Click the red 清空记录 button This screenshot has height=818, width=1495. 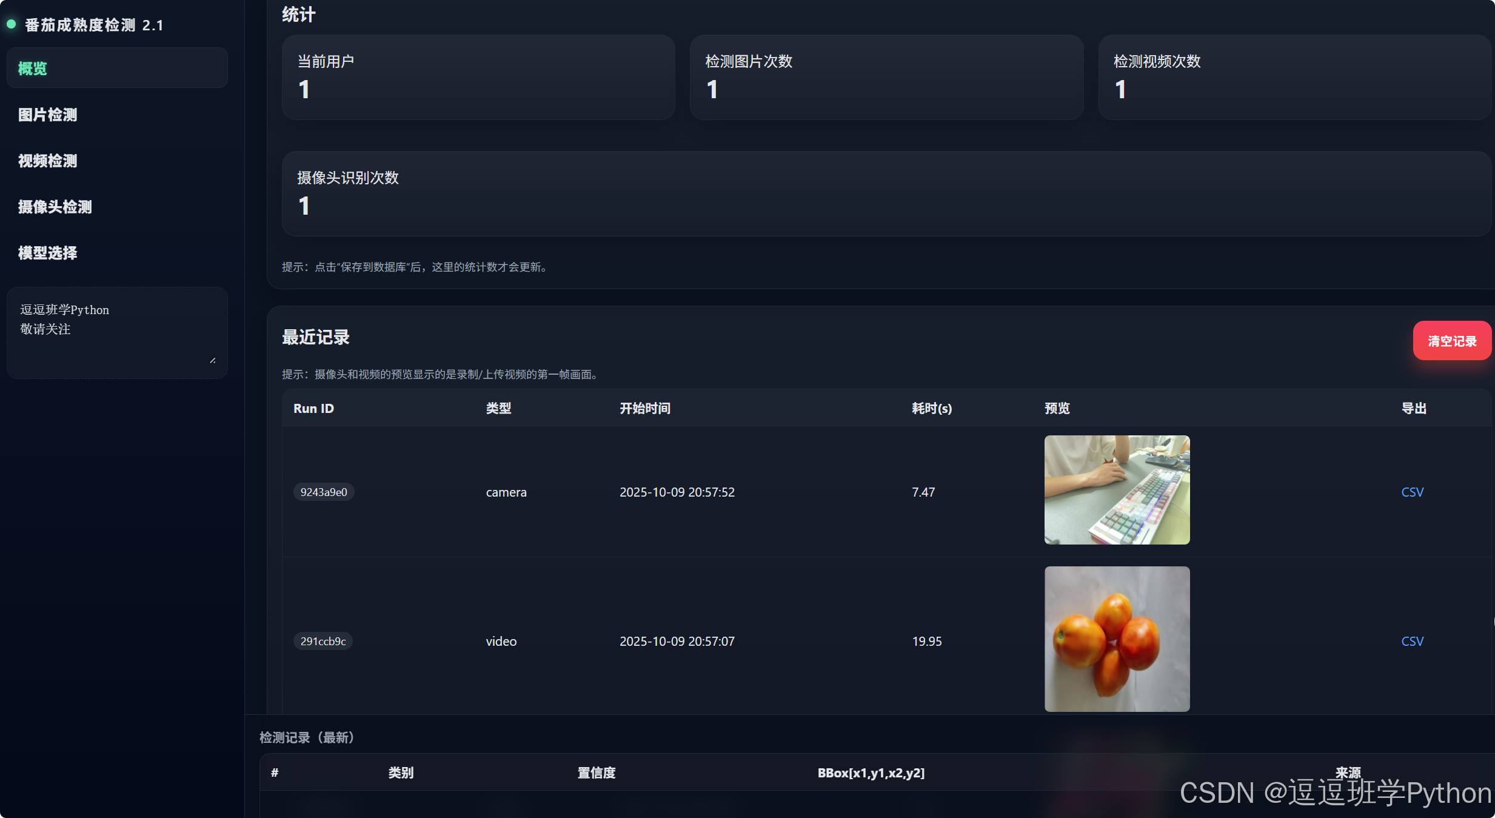click(x=1451, y=341)
